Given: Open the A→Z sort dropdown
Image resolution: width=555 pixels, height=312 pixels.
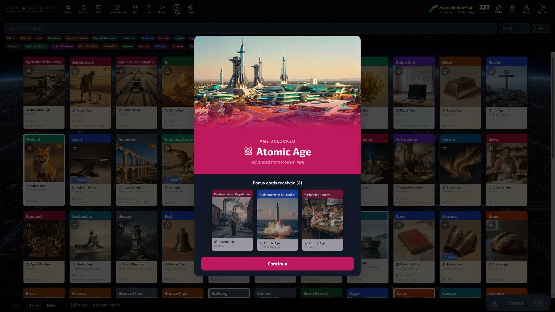Looking at the screenshot, I should 514,28.
